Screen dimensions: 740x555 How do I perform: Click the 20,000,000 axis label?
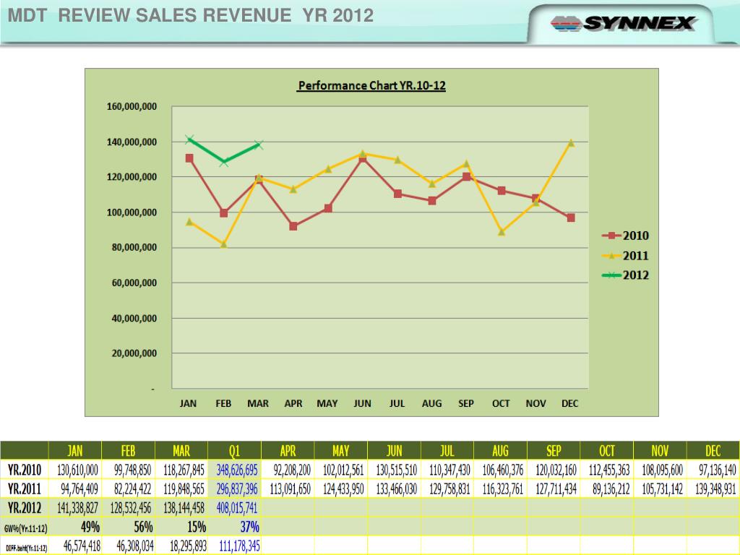[134, 353]
